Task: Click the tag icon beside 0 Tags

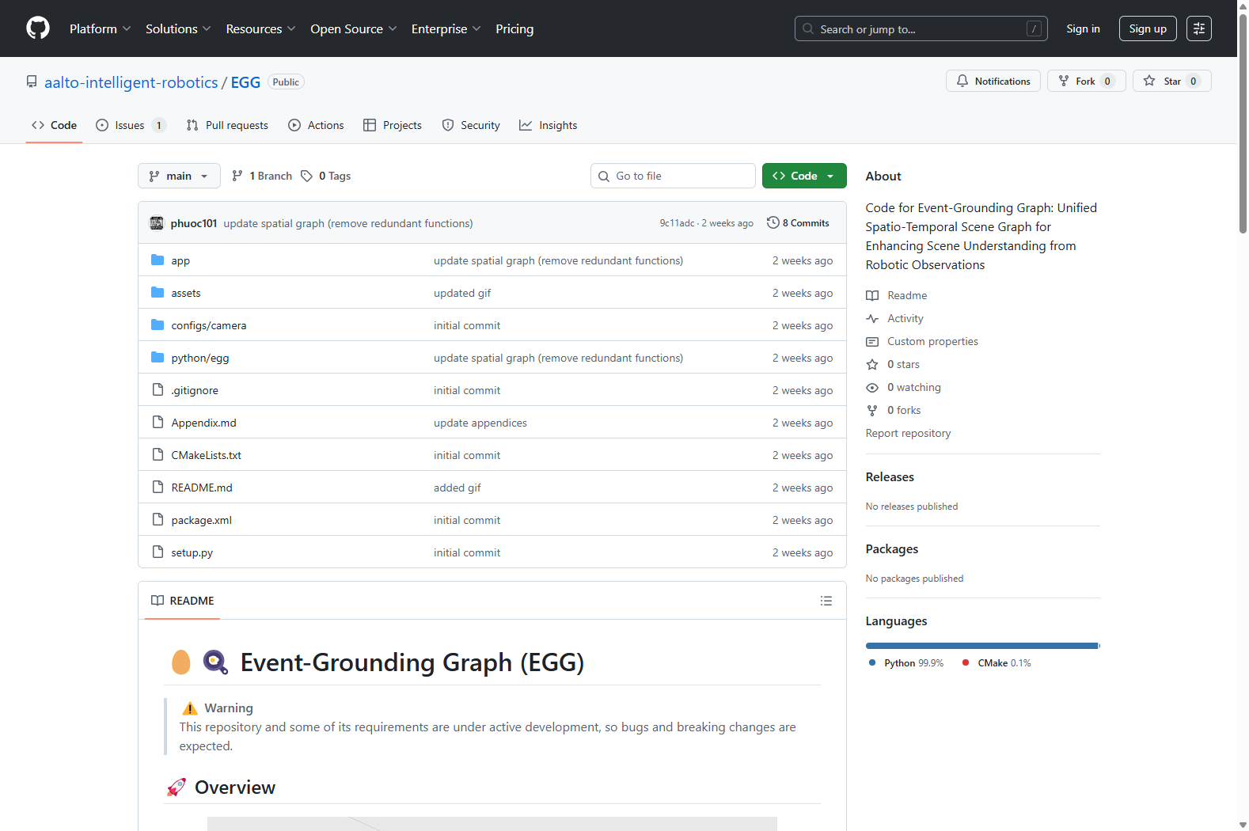Action: click(306, 176)
